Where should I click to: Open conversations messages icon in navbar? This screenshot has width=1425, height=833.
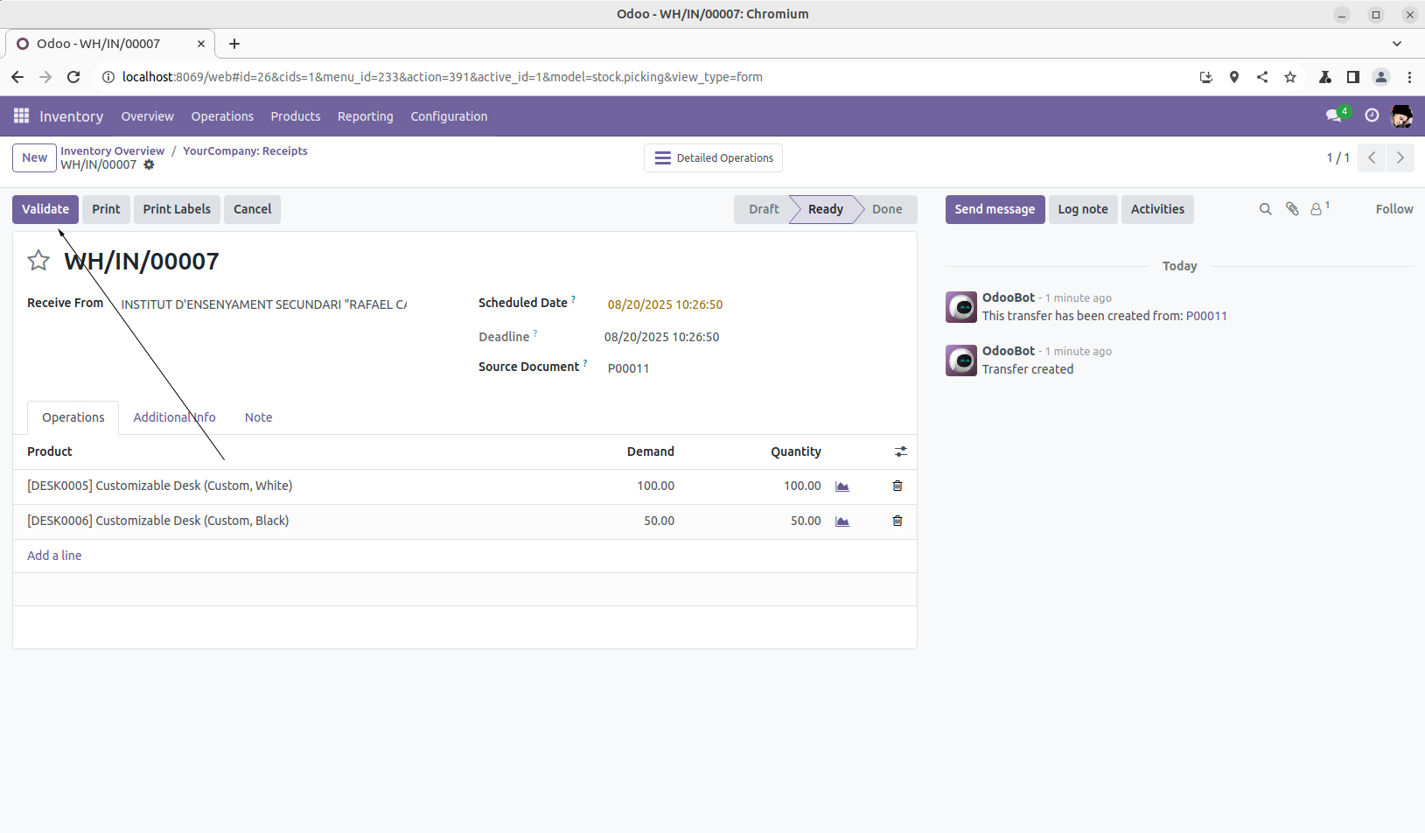click(1334, 116)
